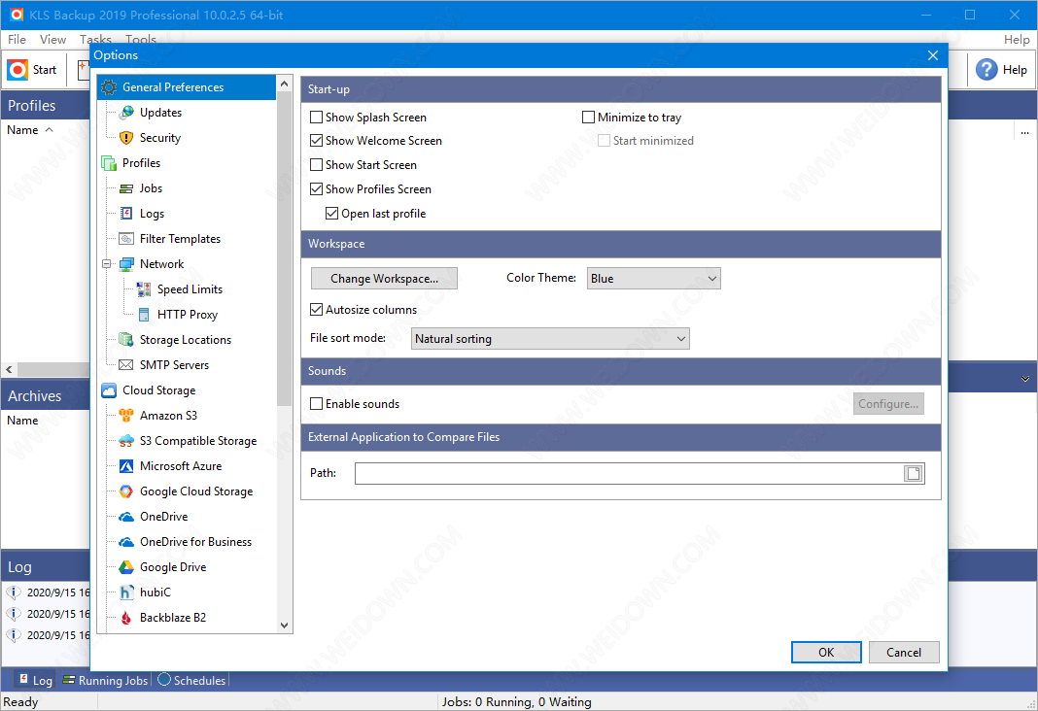Click the Start toolbar icon
1038x711 pixels.
17,69
